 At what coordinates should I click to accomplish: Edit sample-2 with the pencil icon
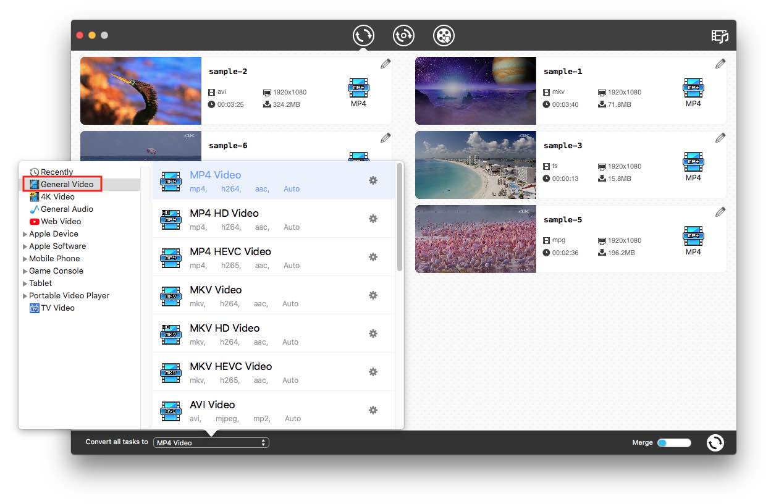pyautogui.click(x=385, y=64)
